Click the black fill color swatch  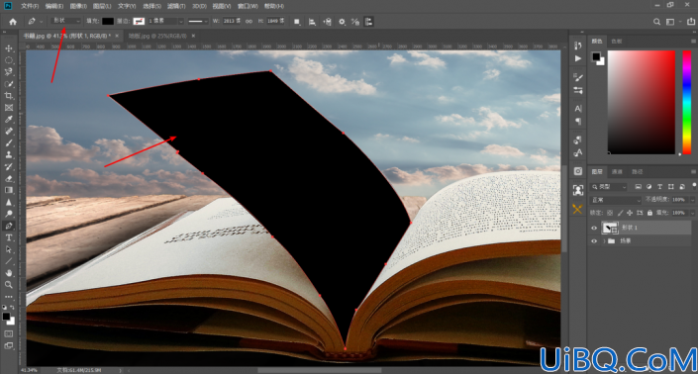coord(108,21)
